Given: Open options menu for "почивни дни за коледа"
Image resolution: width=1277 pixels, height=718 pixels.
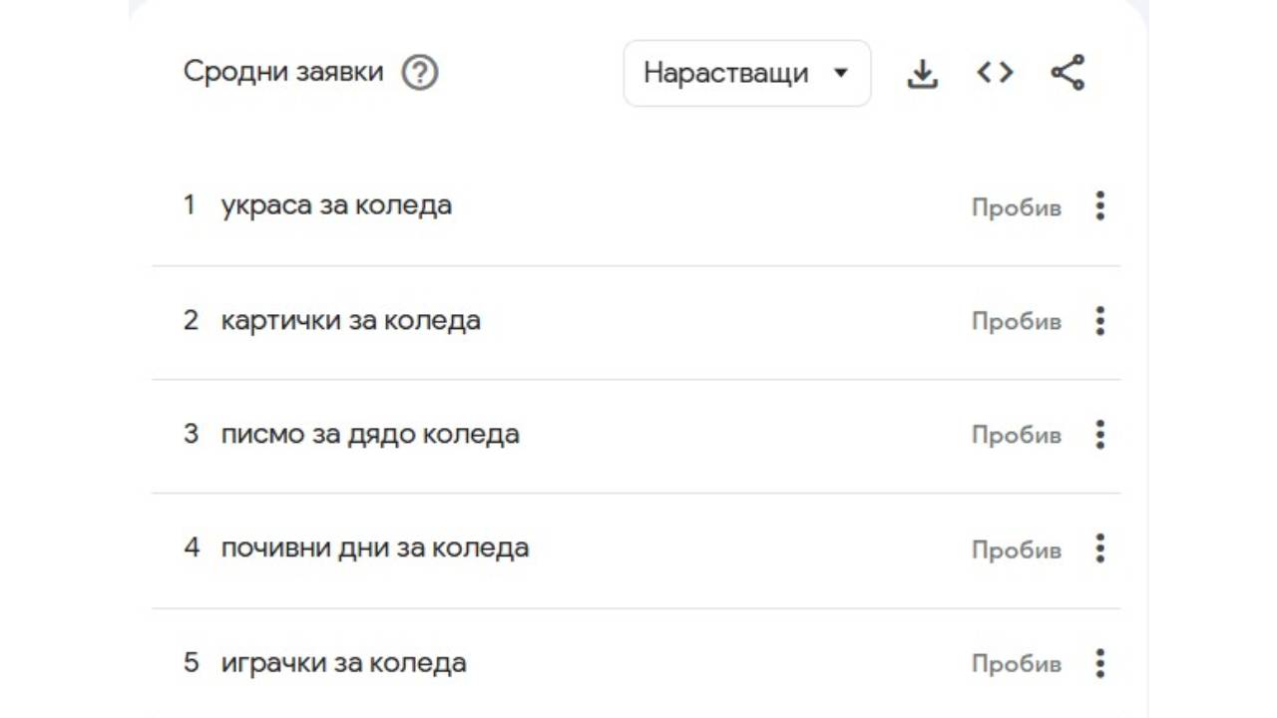Looking at the screenshot, I should [x=1099, y=548].
